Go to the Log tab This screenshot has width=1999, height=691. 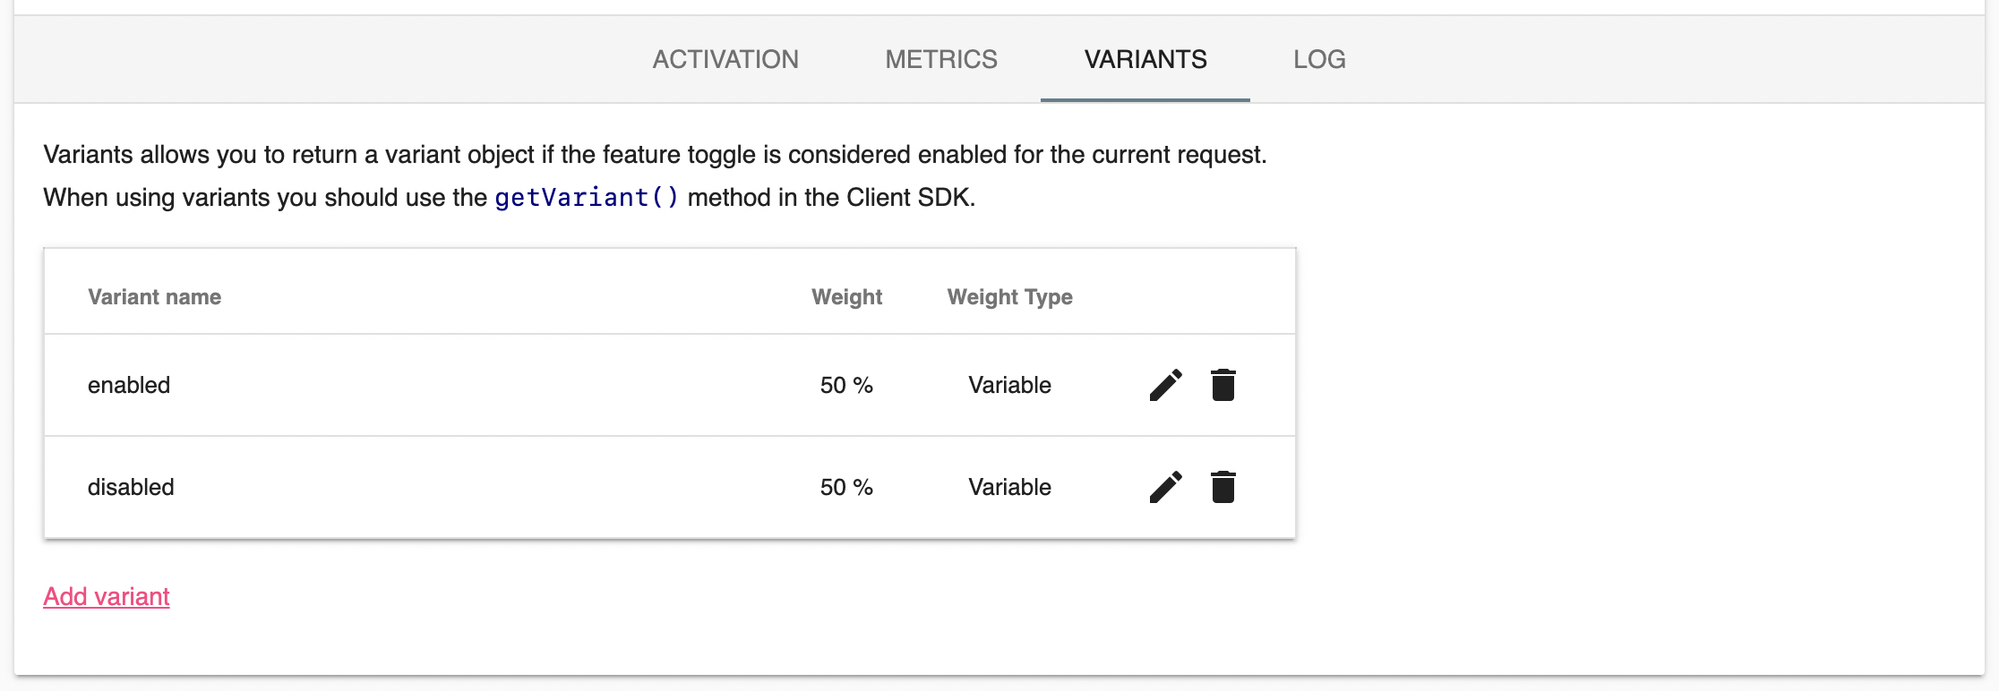point(1319,59)
